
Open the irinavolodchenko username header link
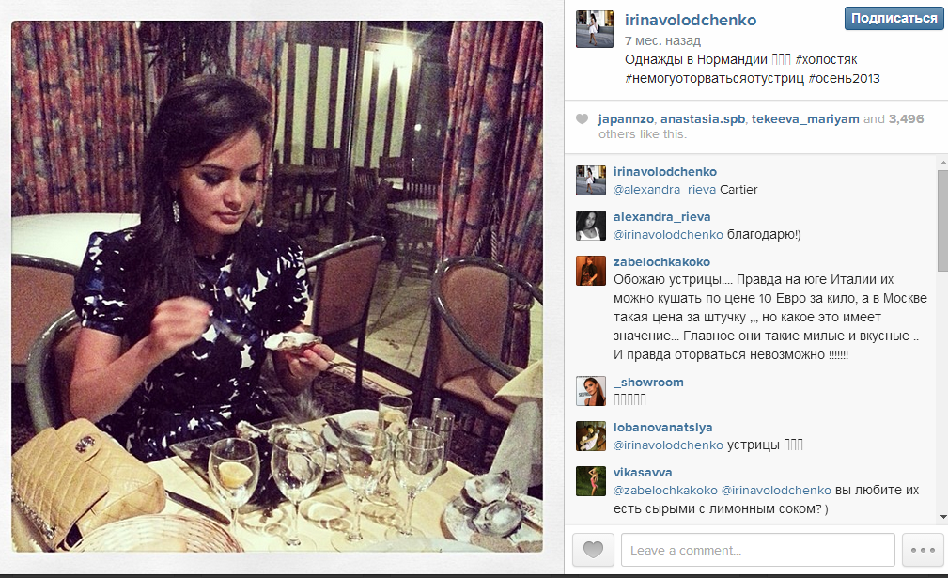[x=691, y=20]
